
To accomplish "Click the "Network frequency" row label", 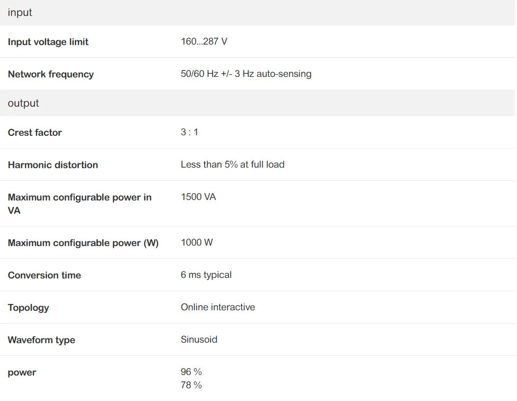I will click(51, 74).
